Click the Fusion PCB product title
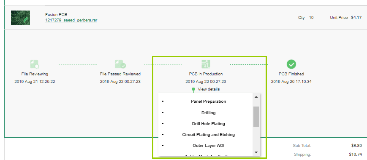Image resolution: width=367 pixels, height=160 pixels. click(56, 15)
